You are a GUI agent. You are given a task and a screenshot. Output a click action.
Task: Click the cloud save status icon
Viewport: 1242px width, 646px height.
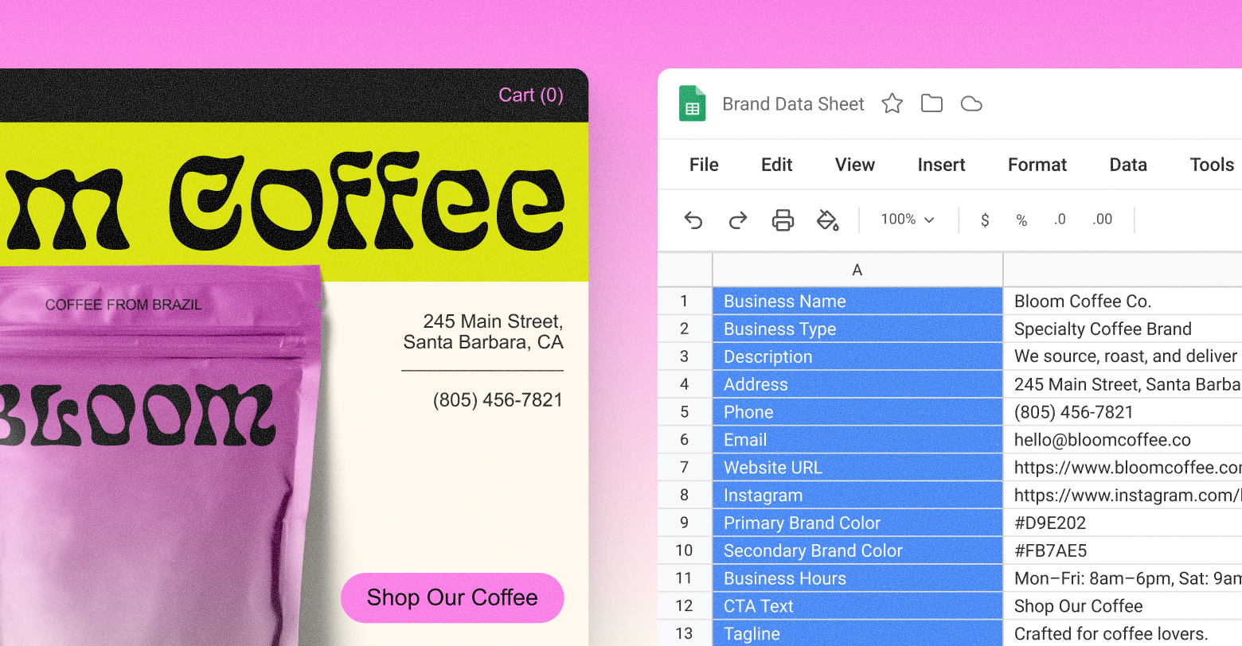click(971, 103)
